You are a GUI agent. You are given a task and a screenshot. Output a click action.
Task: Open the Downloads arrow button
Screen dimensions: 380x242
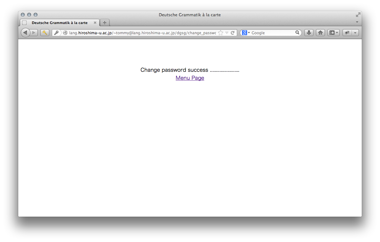[309, 33]
